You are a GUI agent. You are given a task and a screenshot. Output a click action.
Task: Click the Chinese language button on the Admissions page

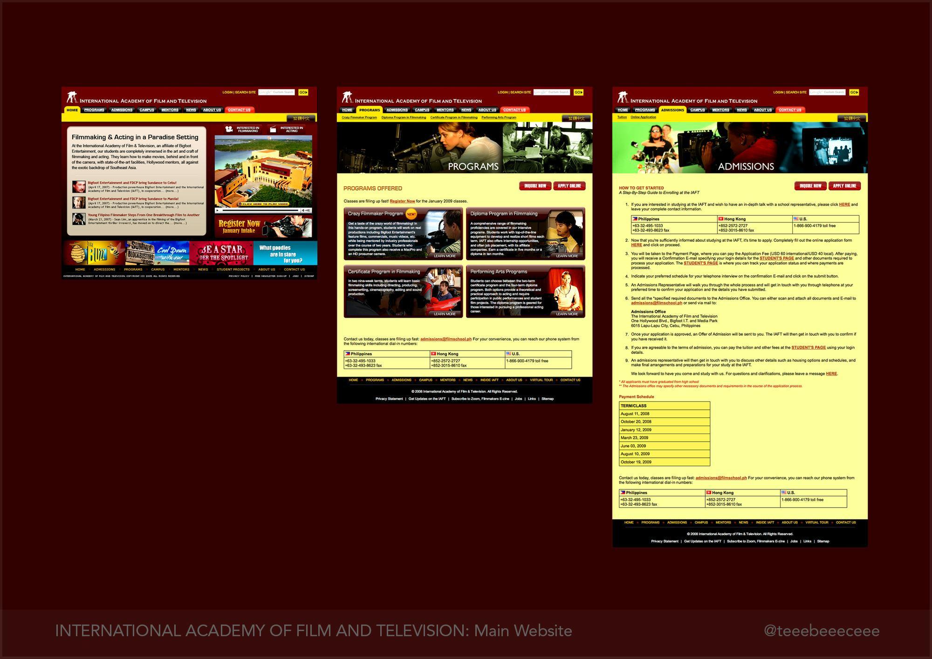(852, 118)
